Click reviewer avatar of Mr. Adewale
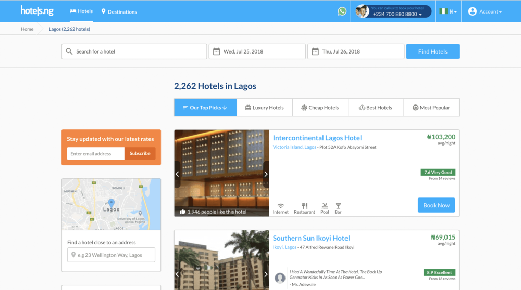The image size is (521, 290). pyautogui.click(x=280, y=278)
